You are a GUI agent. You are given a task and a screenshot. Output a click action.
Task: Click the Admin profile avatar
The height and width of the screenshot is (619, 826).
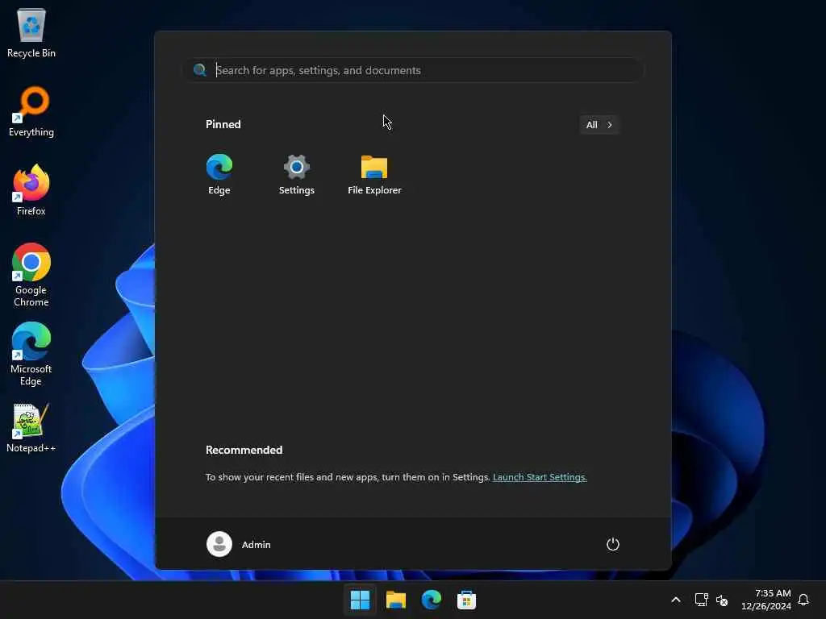(x=219, y=544)
